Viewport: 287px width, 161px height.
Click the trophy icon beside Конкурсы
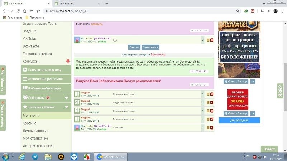(x=68, y=61)
